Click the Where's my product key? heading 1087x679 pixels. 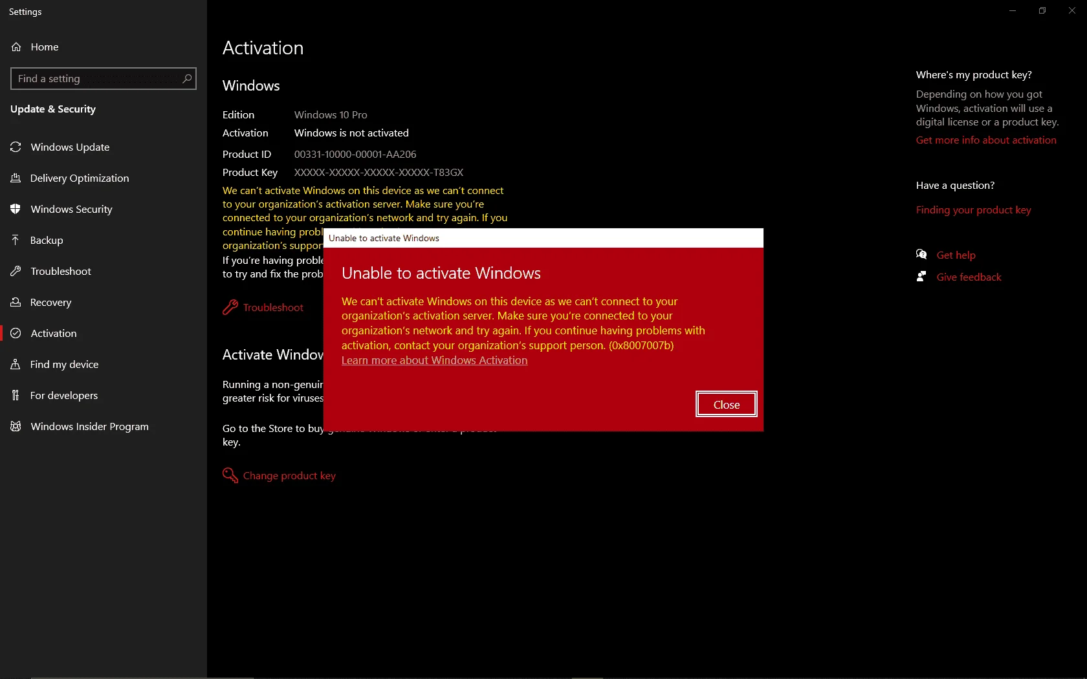tap(974, 75)
